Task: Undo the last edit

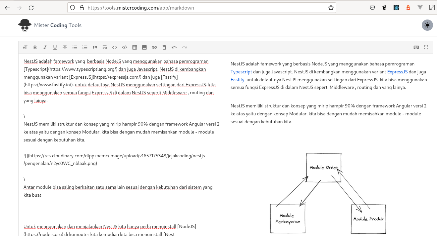Action: [174, 47]
